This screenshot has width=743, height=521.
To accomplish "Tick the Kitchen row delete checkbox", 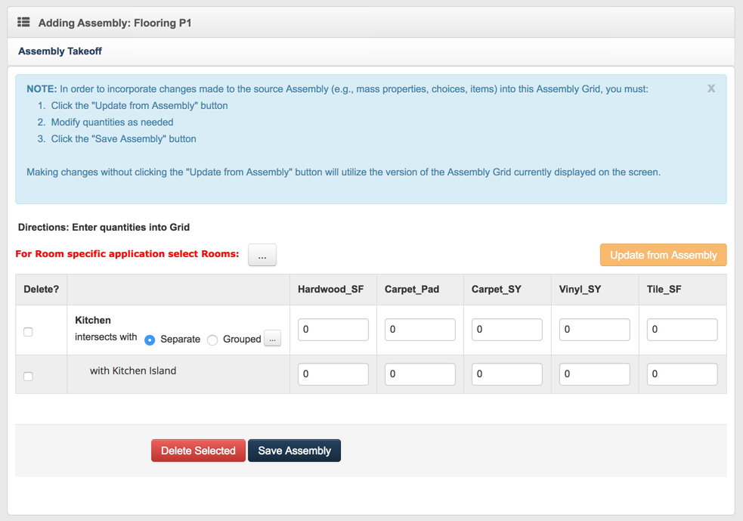I will coord(28,331).
